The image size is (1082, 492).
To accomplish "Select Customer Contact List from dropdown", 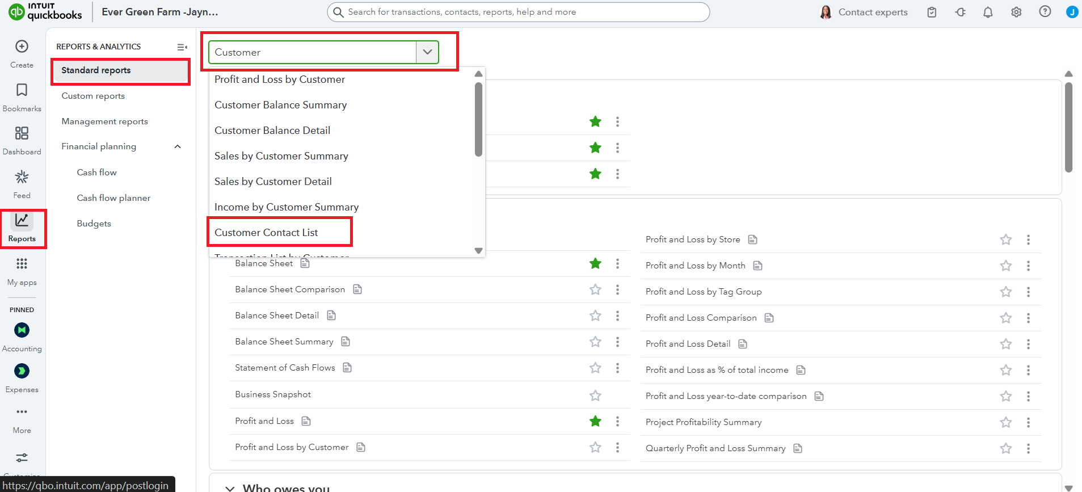I will (266, 233).
